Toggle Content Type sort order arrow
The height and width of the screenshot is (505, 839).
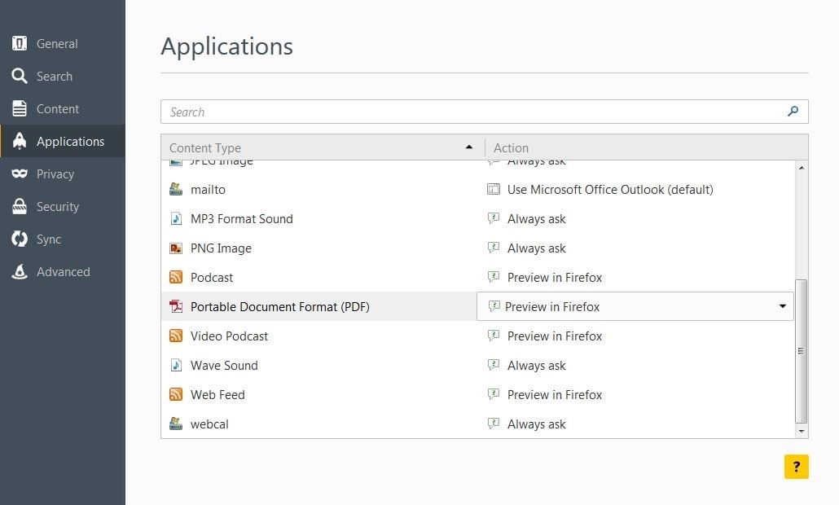469,147
